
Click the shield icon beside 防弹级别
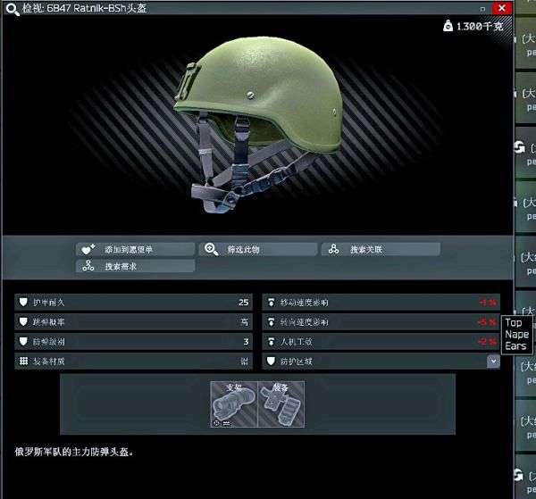tap(22, 342)
